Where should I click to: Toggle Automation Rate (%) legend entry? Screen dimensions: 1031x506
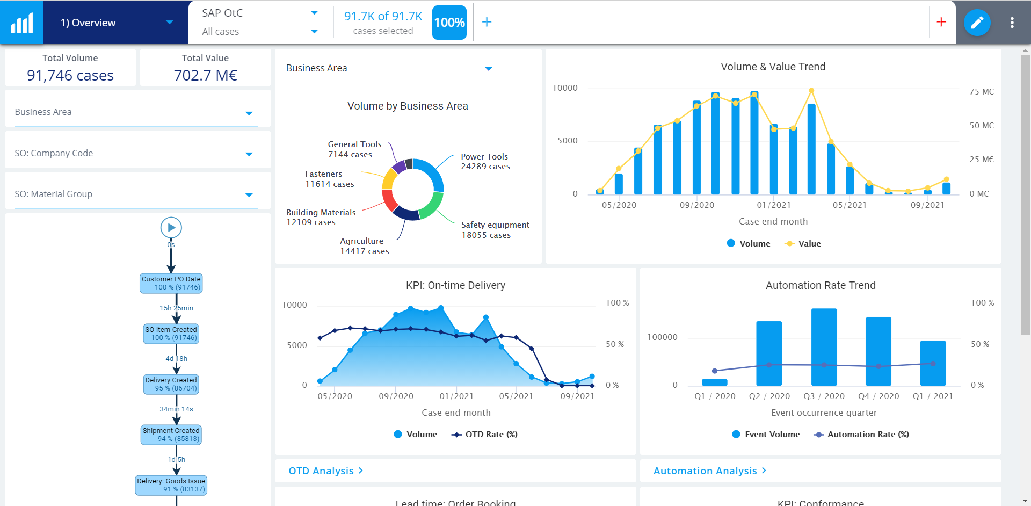tap(861, 434)
